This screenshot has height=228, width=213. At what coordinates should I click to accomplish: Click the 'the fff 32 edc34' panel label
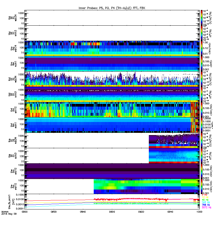point(12,140)
